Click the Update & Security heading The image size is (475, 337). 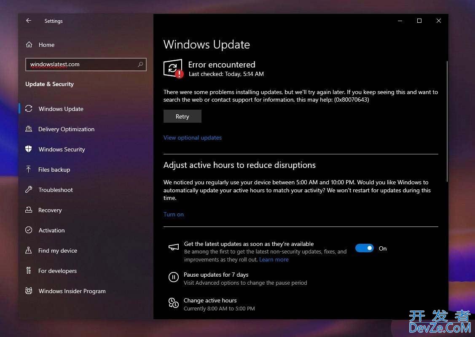(49, 84)
